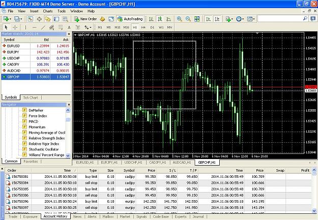Open the File menu
The image size is (318, 220).
11,11
